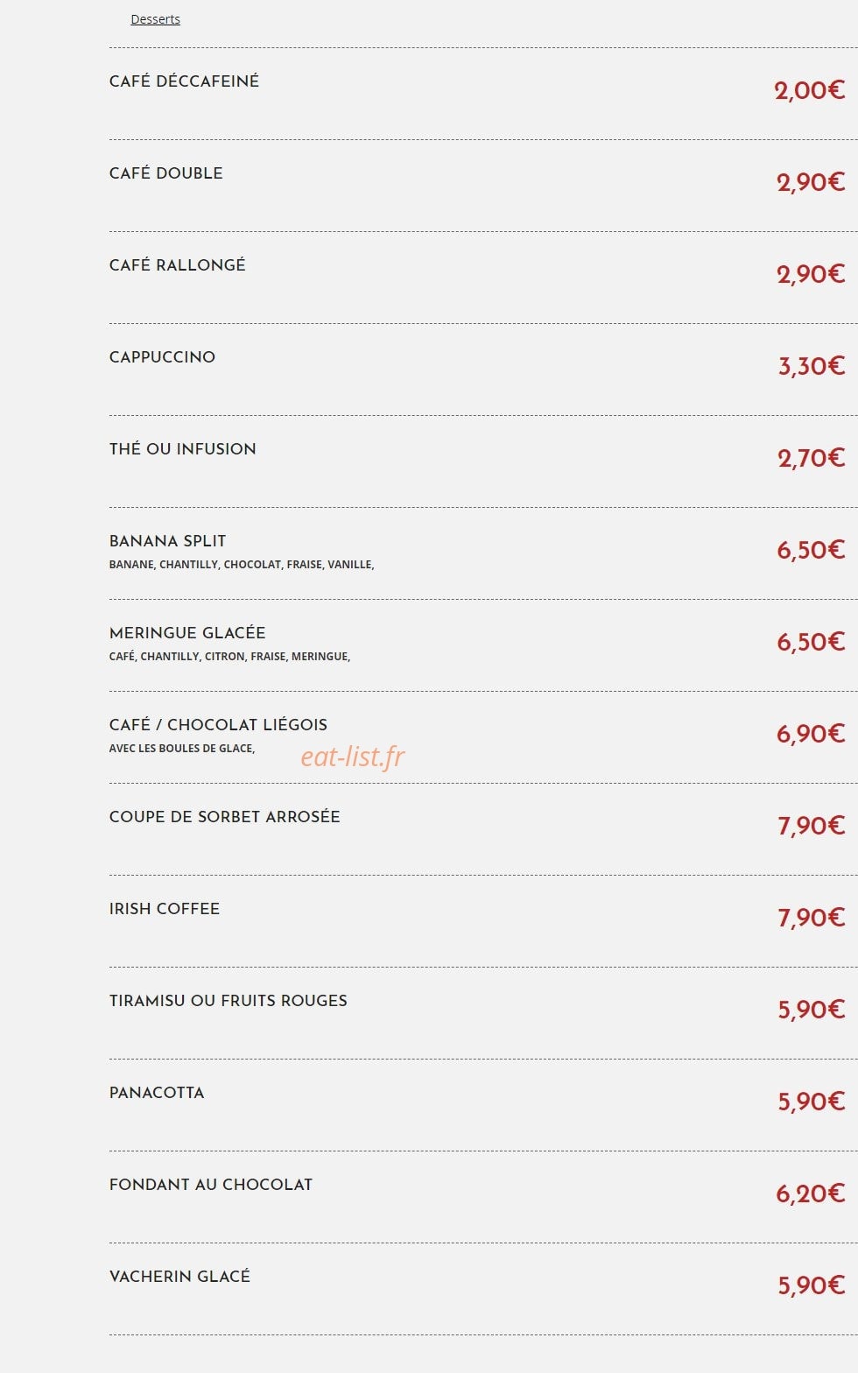Click the Café / Chocolat Liégeois title

(x=219, y=725)
